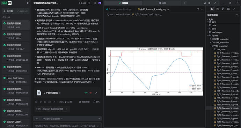This screenshot has height=128, width=241.
Task: Click the figures breadcrumb
Action: [x=110, y=14]
